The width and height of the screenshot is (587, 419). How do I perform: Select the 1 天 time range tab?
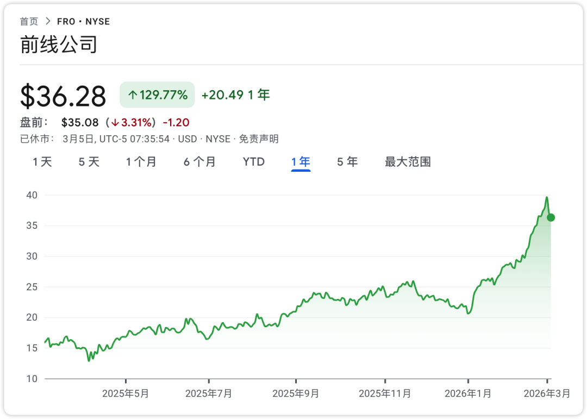click(42, 162)
